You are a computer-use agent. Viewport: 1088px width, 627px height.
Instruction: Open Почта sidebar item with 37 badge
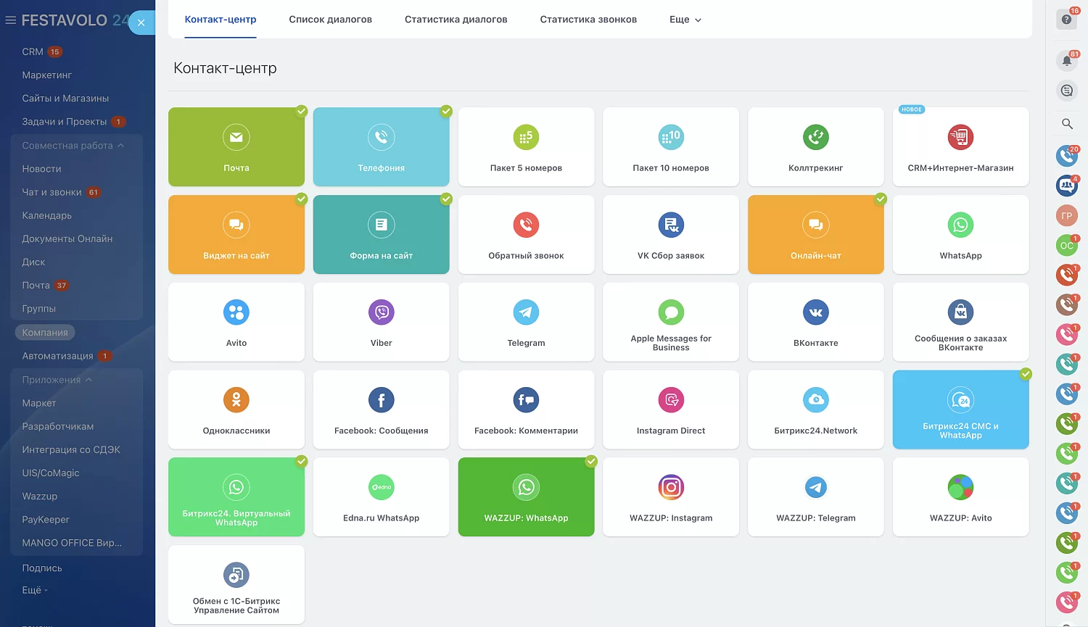click(36, 285)
